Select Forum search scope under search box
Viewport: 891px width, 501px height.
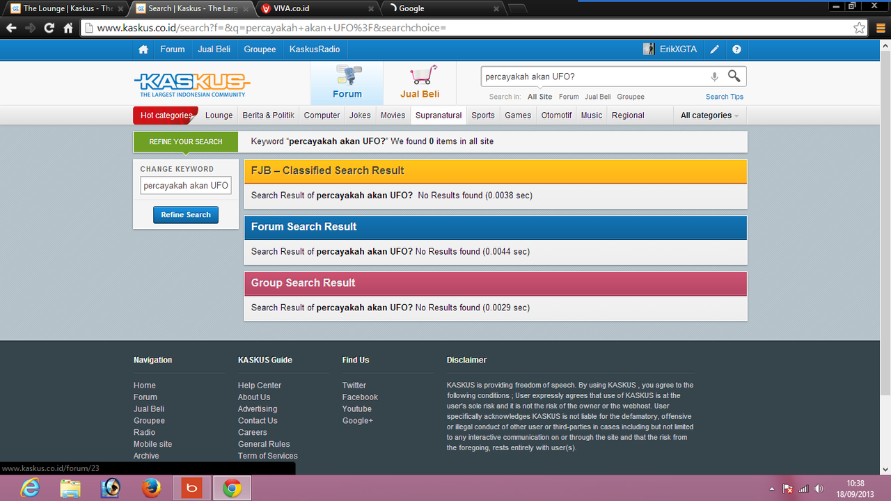point(569,97)
